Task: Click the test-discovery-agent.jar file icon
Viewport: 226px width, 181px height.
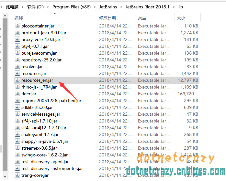Action: pyautogui.click(x=17, y=162)
